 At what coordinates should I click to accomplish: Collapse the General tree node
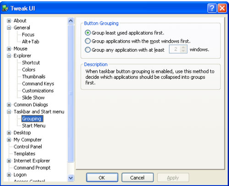click(x=9, y=28)
